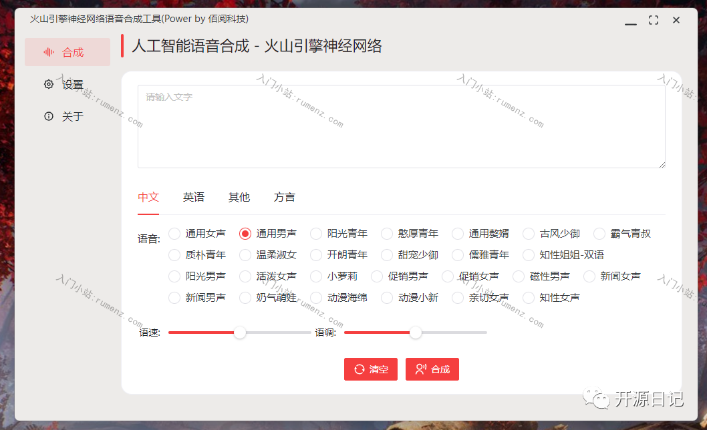Click the 请输入文字 text area
Screen dimensions: 707x430
click(402, 127)
